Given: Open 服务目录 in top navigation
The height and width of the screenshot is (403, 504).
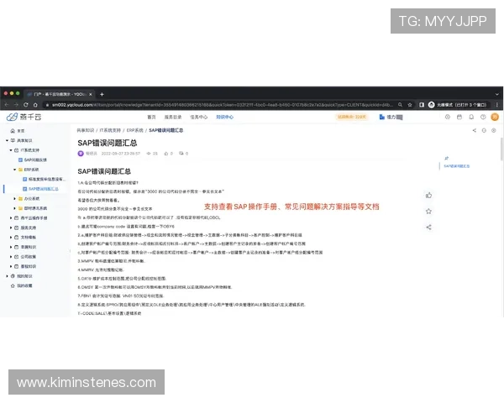Looking at the screenshot, I should [x=173, y=117].
